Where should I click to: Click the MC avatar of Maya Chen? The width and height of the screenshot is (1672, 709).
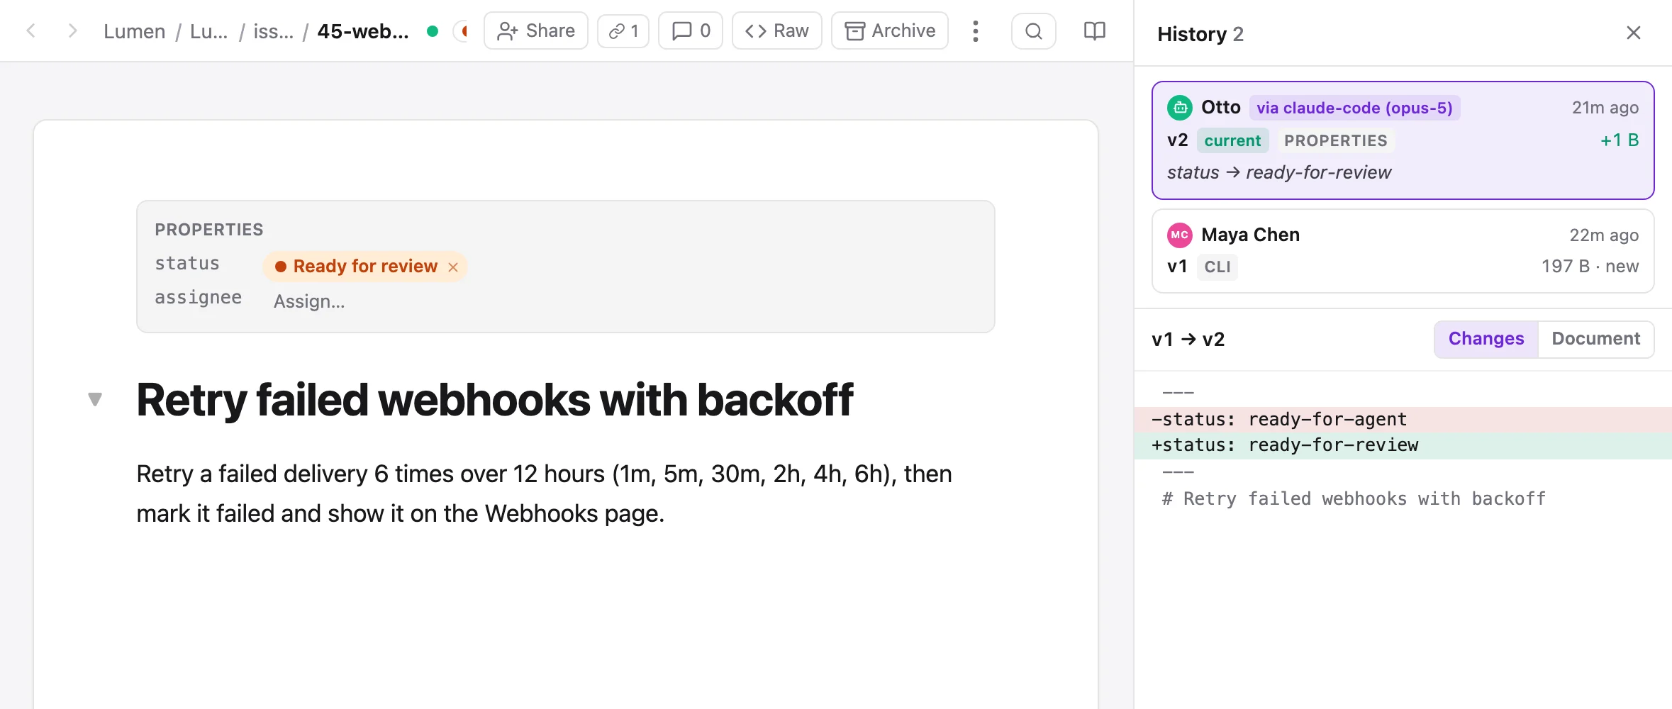pos(1180,235)
